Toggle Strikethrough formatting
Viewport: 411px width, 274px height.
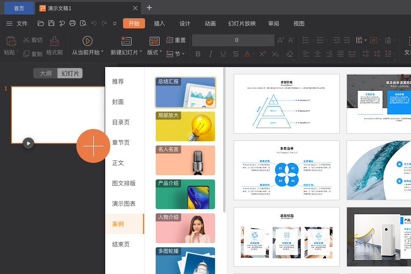[236, 54]
